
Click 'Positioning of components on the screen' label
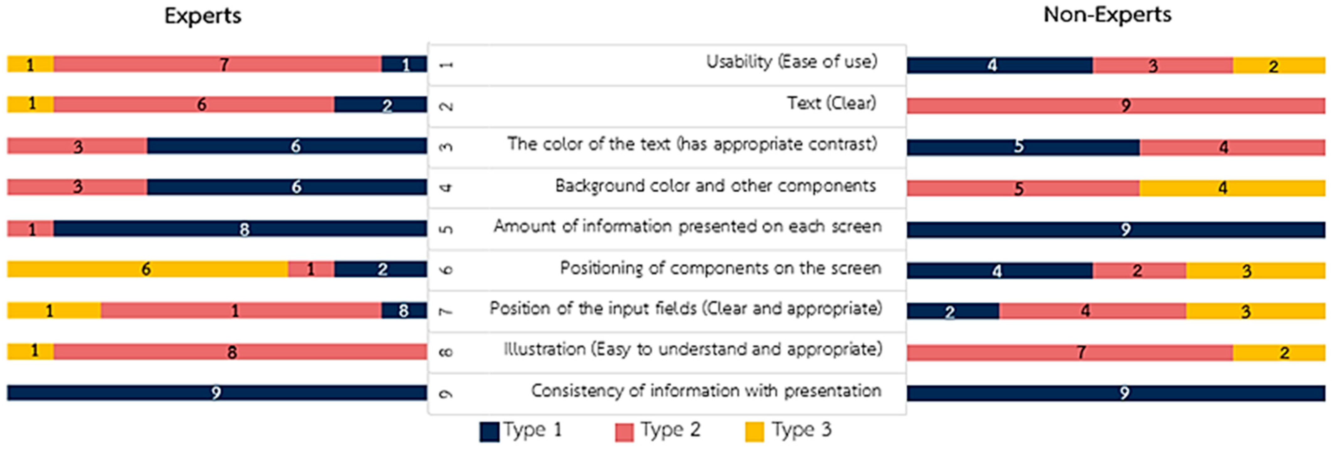tap(720, 268)
